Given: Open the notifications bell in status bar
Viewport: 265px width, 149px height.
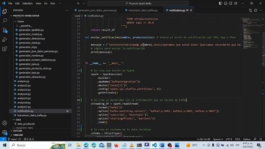Looking at the screenshot, I should pyautogui.click(x=260, y=139).
